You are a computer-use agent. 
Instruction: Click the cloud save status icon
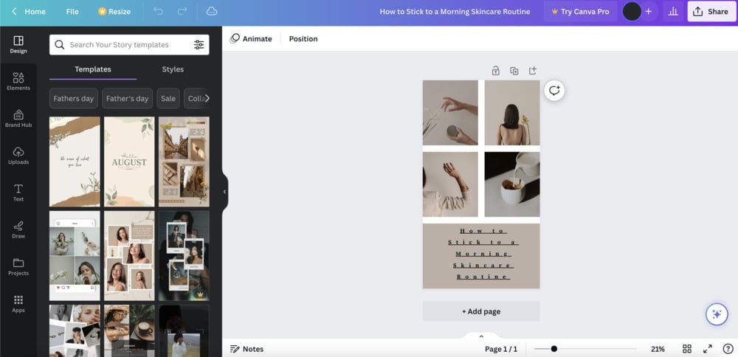coord(212,11)
